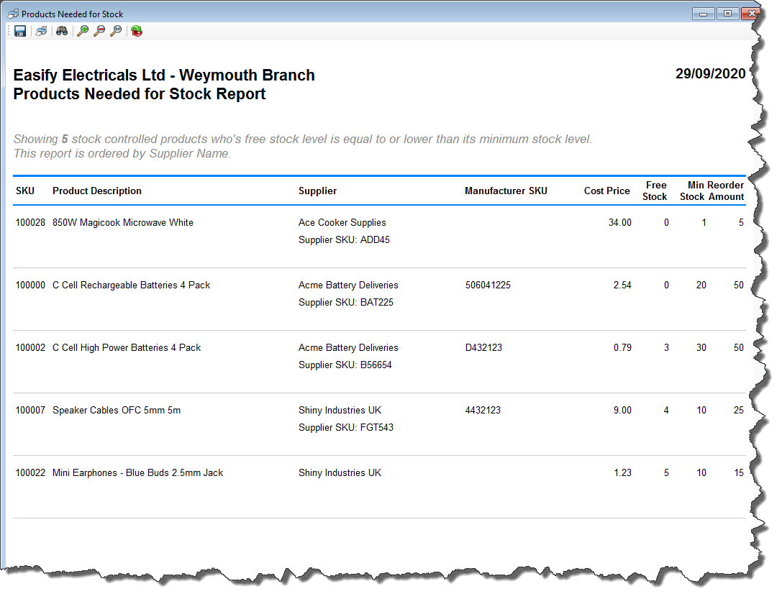782x599 pixels.
Task: Select the 850W Magicook Microwave White row
Action: 123,223
